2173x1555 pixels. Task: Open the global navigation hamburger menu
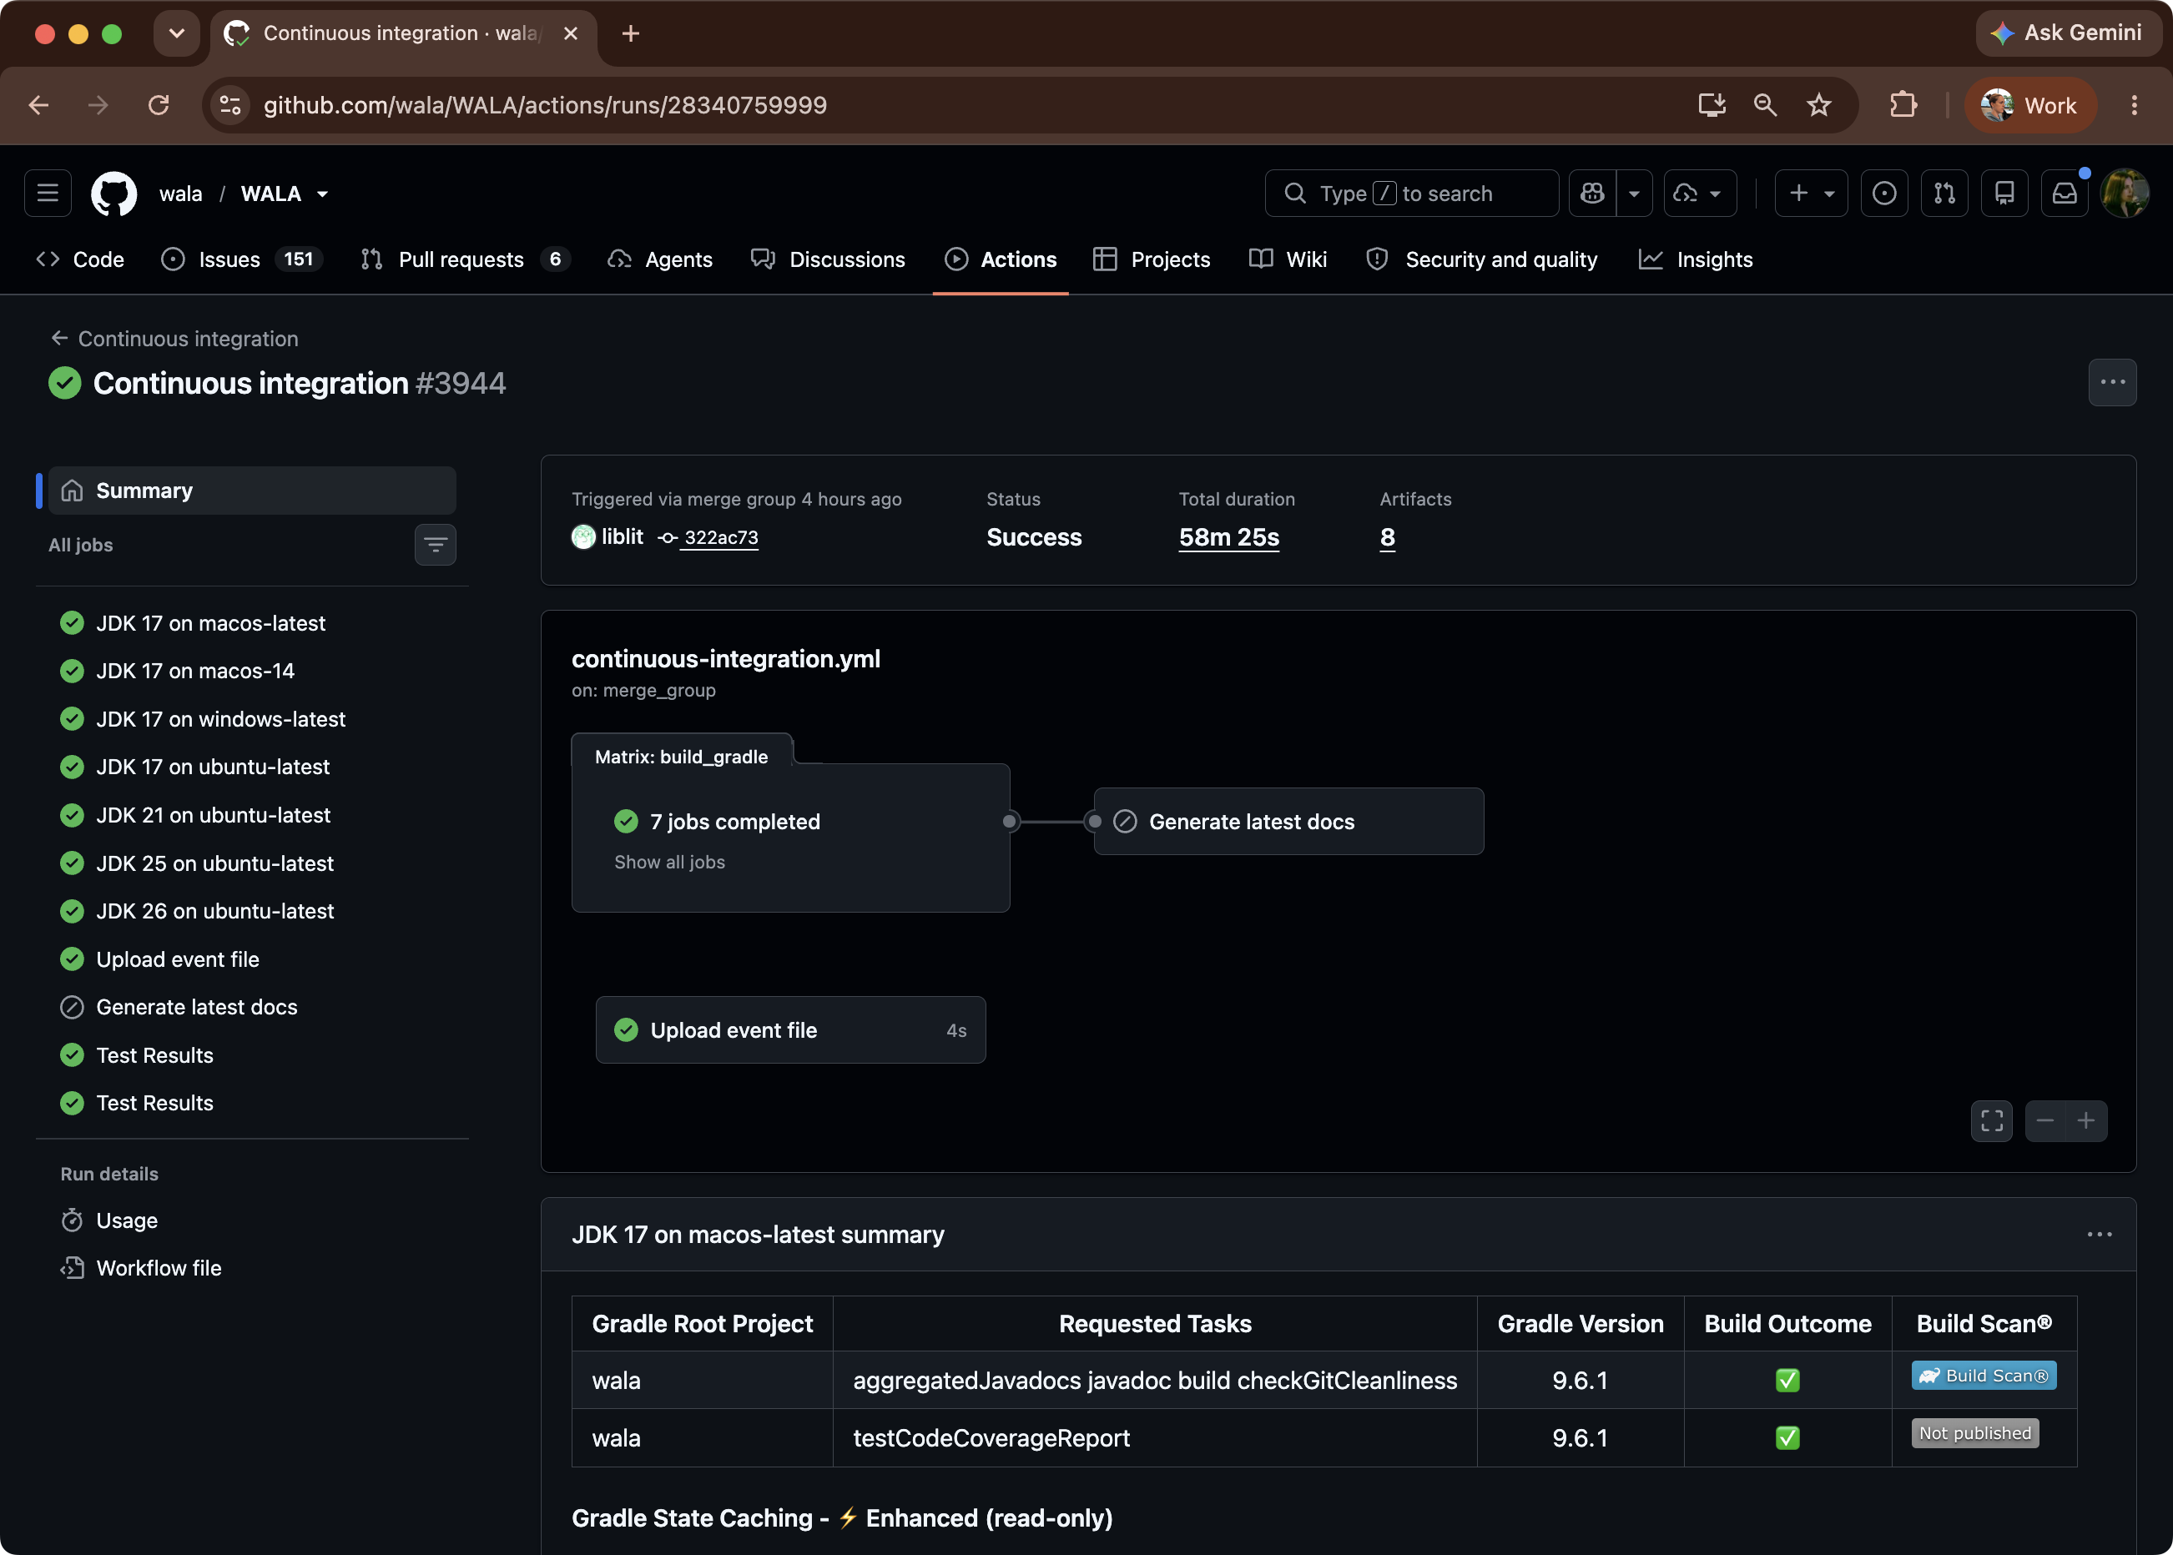click(x=48, y=194)
